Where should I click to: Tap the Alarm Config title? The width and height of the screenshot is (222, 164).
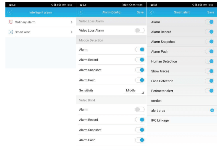(x=111, y=12)
